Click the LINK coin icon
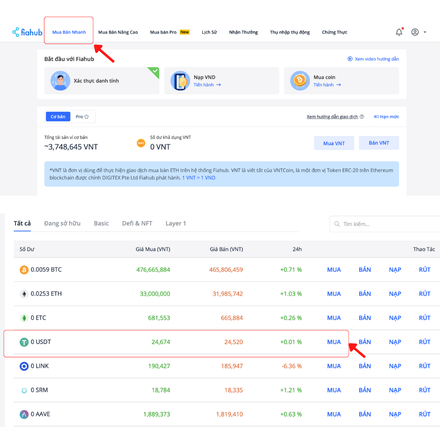Image resolution: width=440 pixels, height=440 pixels. click(x=24, y=366)
